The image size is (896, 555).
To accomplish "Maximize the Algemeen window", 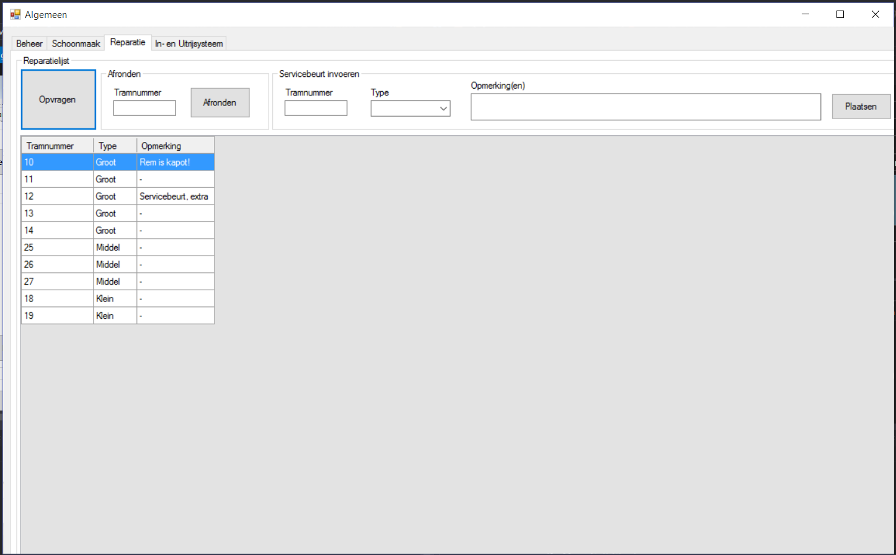I will (x=840, y=14).
